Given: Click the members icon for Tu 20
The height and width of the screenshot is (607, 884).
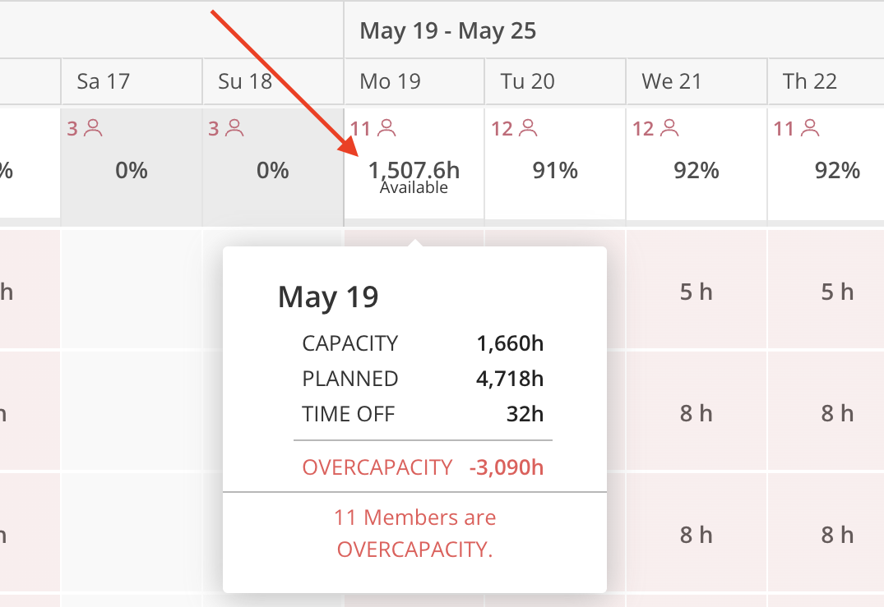Looking at the screenshot, I should click(x=528, y=128).
